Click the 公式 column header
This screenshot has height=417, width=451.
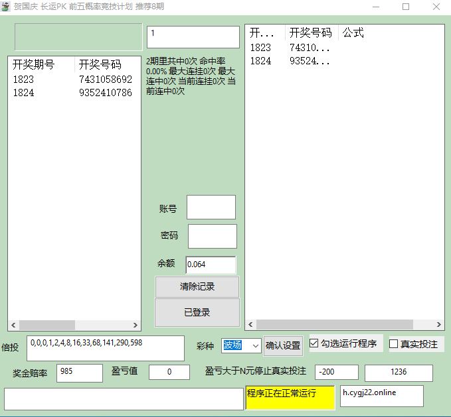tap(353, 33)
